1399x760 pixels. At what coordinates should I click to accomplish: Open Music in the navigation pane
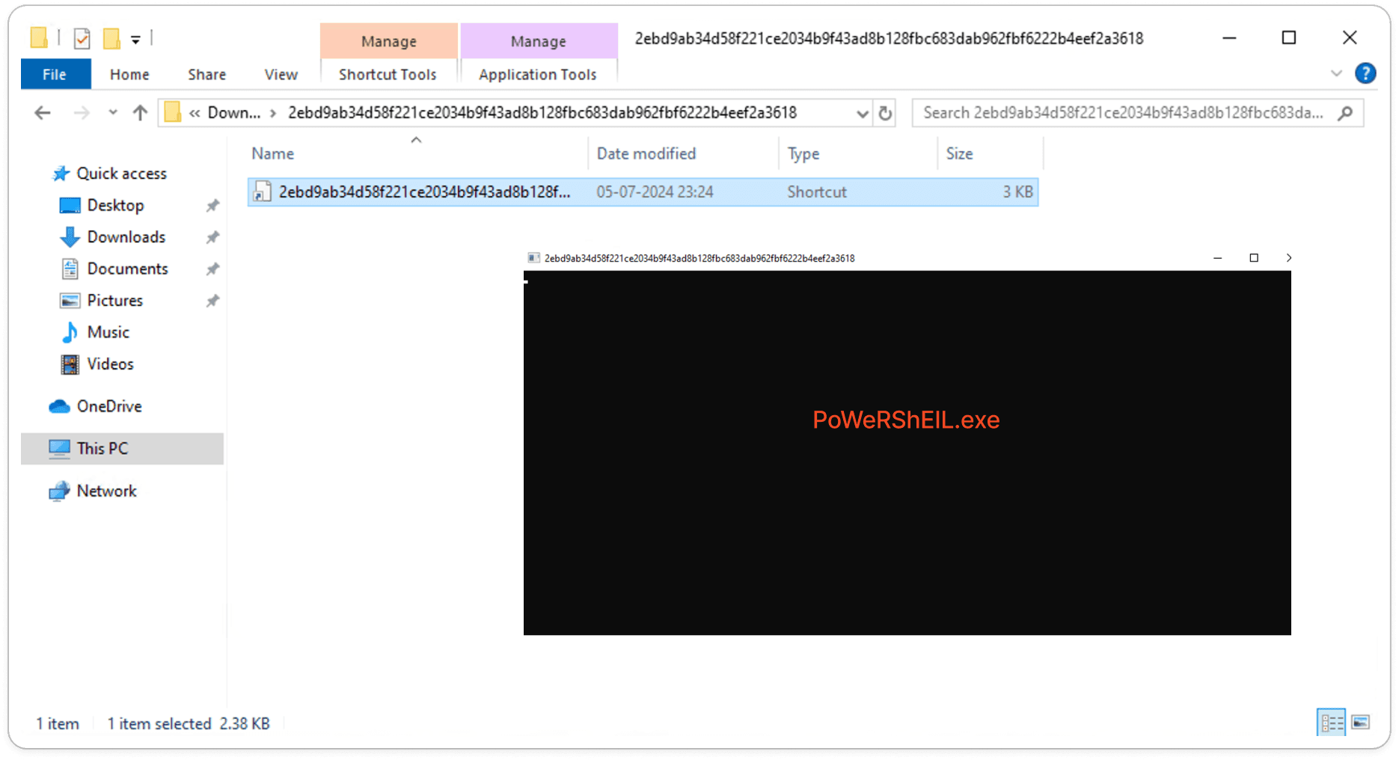(108, 332)
